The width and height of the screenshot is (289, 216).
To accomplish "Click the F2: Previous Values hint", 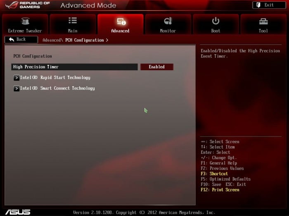I will point(222,168).
